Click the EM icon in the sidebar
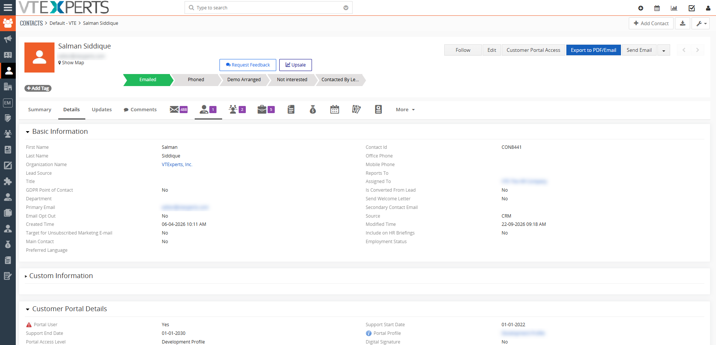Screen dimensions: 716x345 point(8,103)
